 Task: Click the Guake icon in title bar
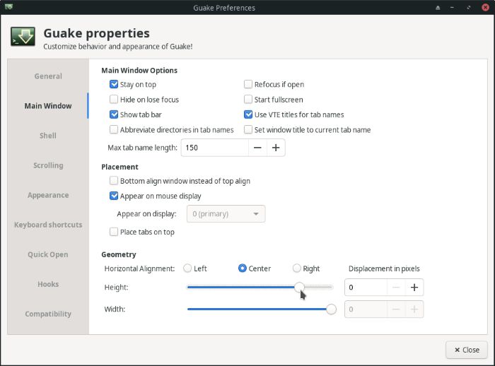[8, 6]
